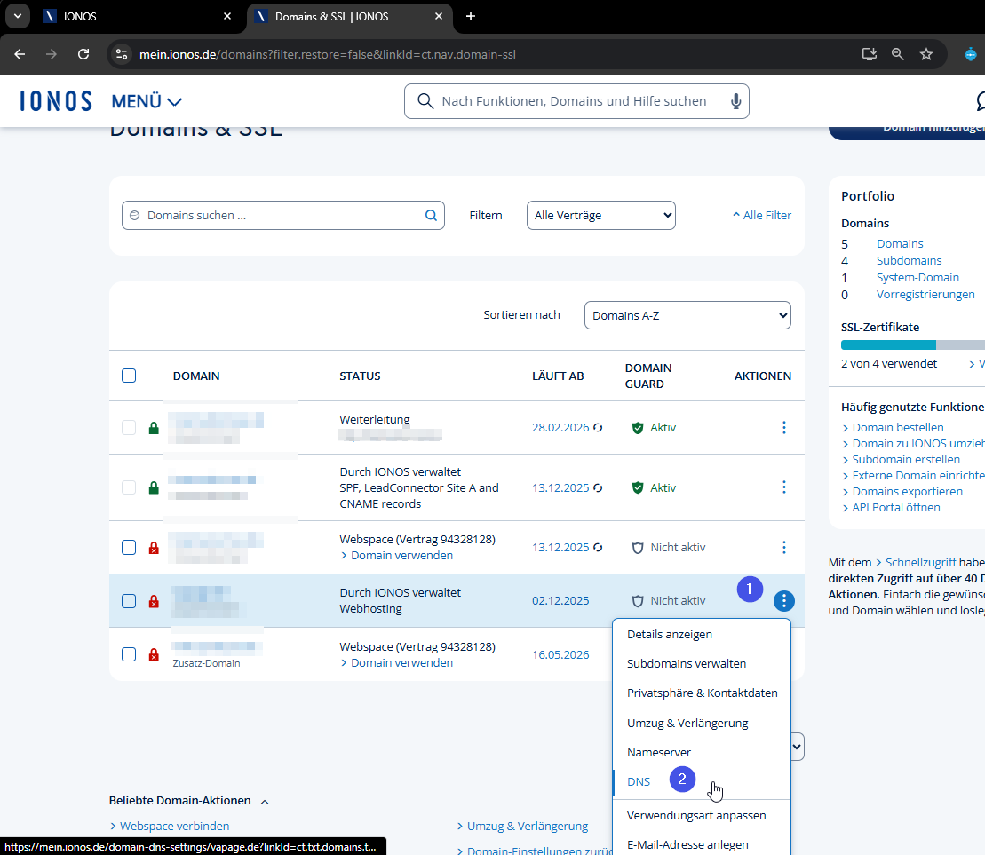Check the LeadConnector domain row checkbox
Image resolution: width=985 pixels, height=855 pixels.
click(x=129, y=487)
